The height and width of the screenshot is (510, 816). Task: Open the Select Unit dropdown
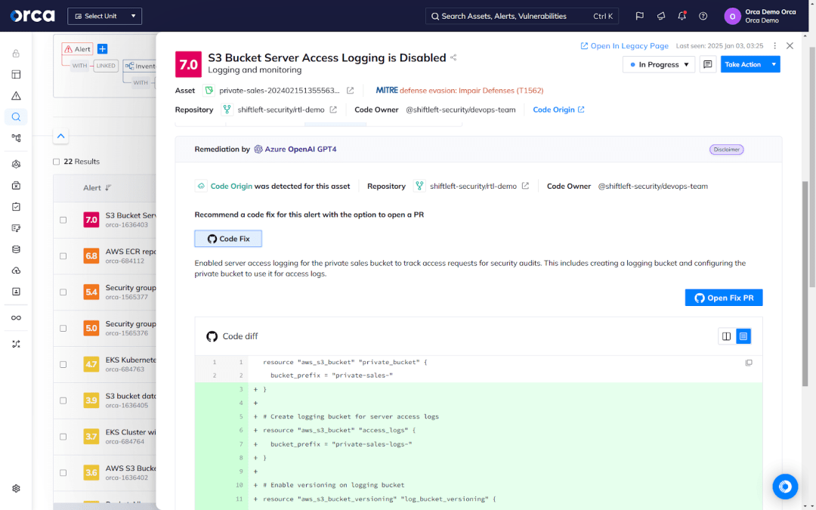[x=104, y=16]
